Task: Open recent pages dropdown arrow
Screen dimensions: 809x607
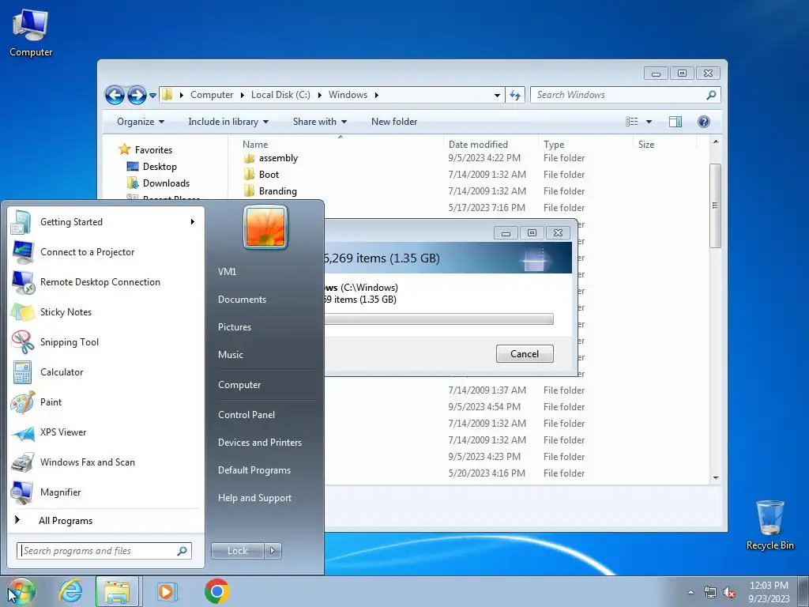Action: 152,96
